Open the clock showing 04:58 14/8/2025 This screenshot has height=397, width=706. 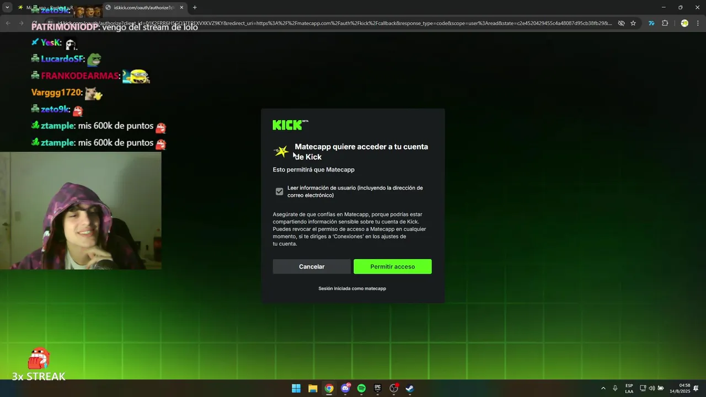click(x=680, y=388)
